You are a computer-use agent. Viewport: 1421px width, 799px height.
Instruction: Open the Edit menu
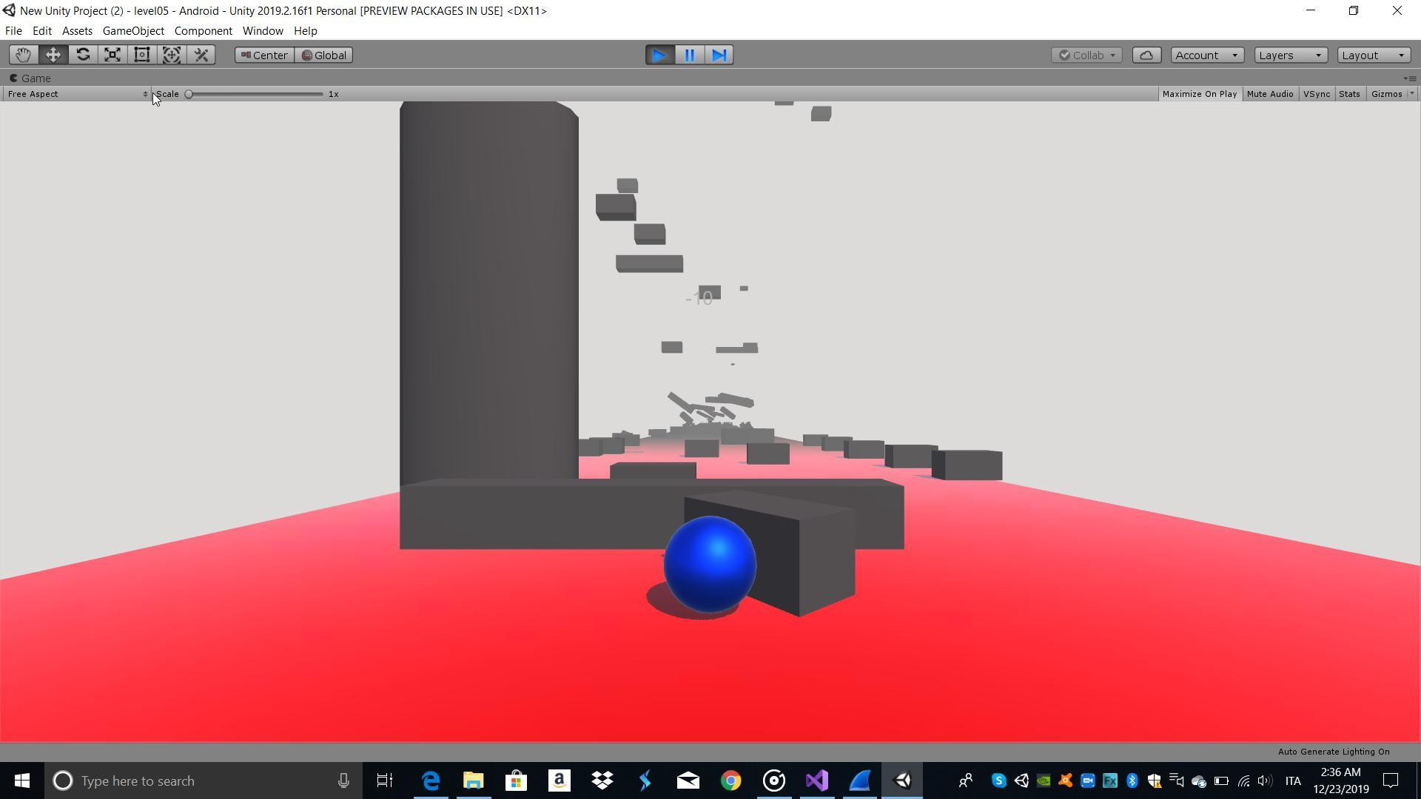click(41, 31)
